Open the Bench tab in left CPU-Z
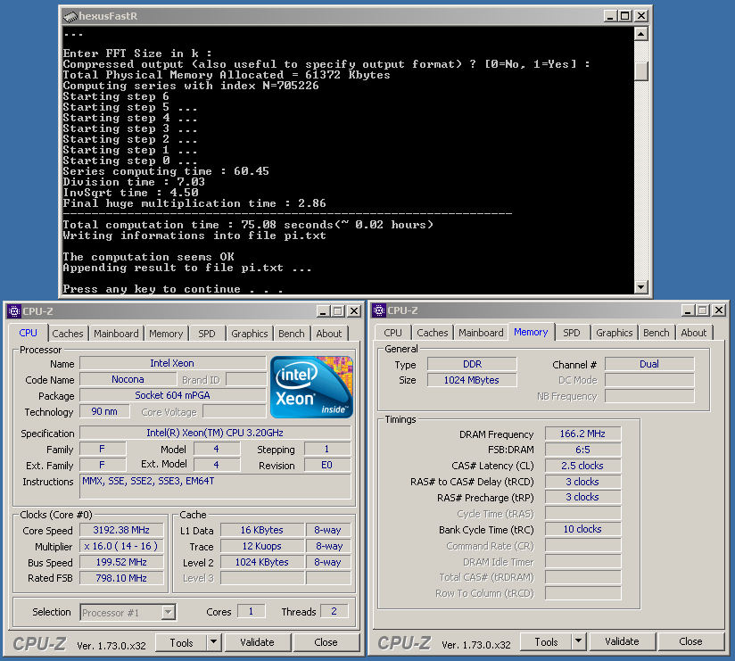Screen dimensions: 735x661 292,334
